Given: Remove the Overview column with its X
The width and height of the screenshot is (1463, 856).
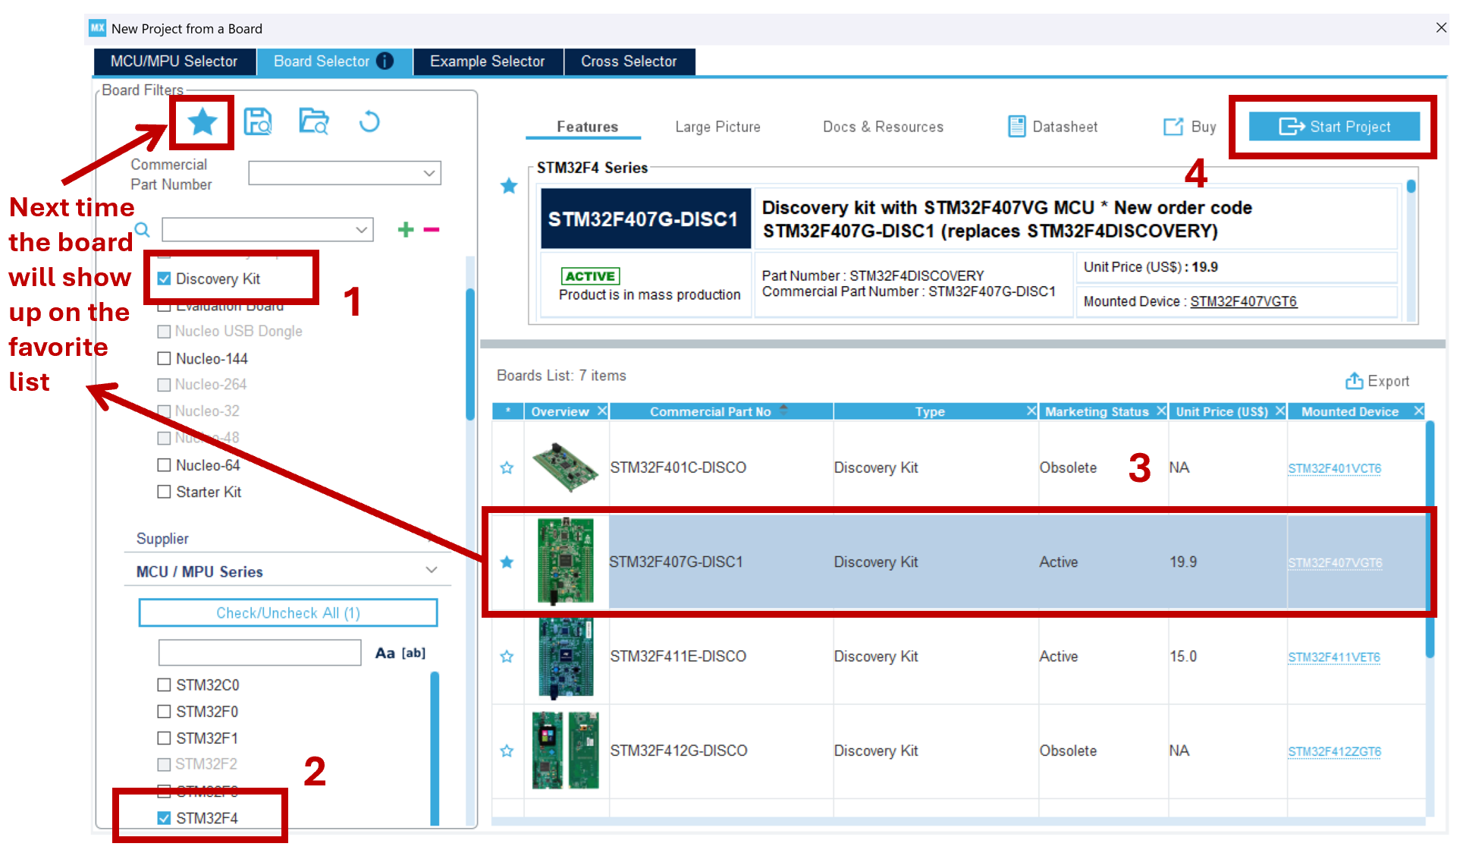Looking at the screenshot, I should (x=602, y=411).
